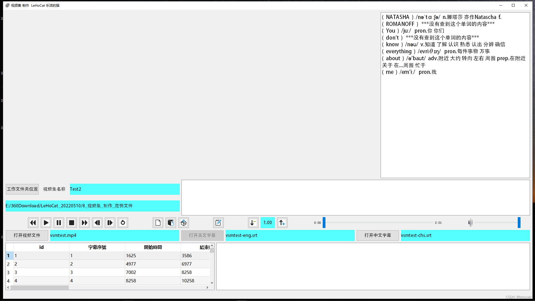Image resolution: width=535 pixels, height=301 pixels.
Task: Increase playback speed with up arrow
Action: click(x=282, y=223)
